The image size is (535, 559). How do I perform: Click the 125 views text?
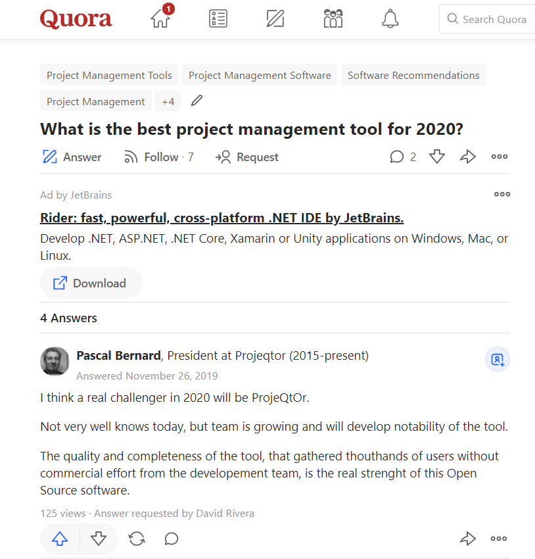pyautogui.click(x=63, y=513)
